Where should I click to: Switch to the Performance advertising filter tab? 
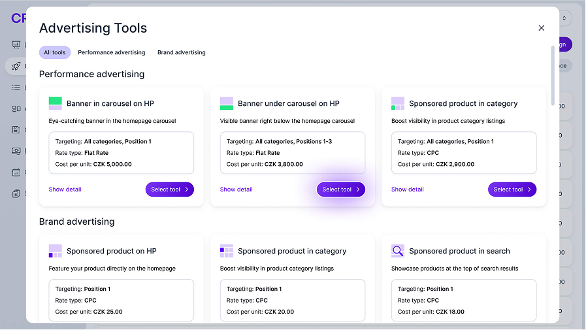pos(111,52)
